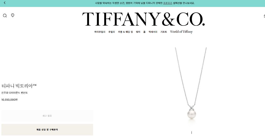Click the Tiffany & Co. logo

coord(143,19)
